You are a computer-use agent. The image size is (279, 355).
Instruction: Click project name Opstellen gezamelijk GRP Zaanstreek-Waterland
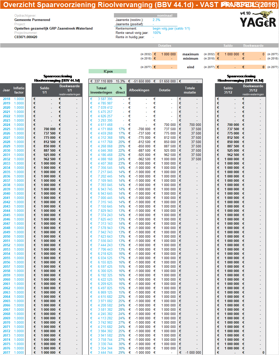(53, 28)
